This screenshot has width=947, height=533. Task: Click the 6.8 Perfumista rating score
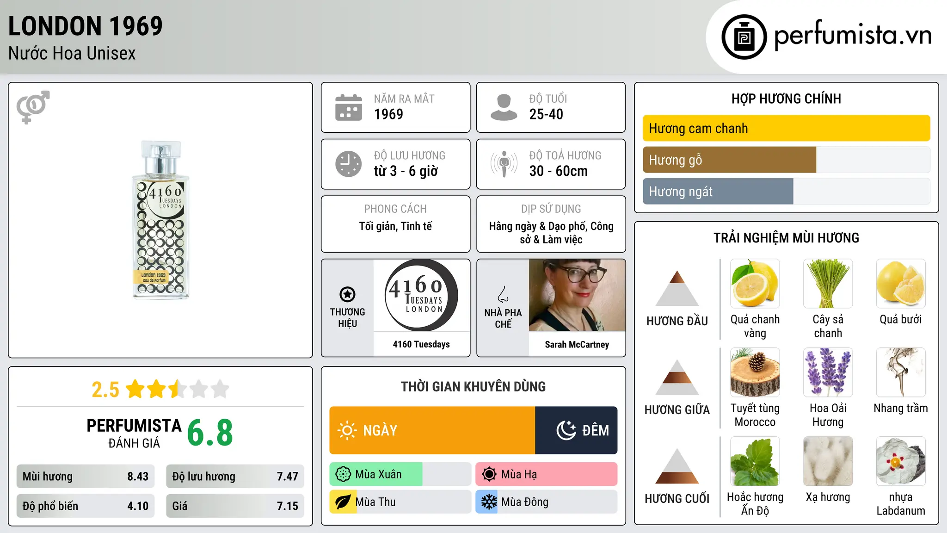click(x=210, y=433)
